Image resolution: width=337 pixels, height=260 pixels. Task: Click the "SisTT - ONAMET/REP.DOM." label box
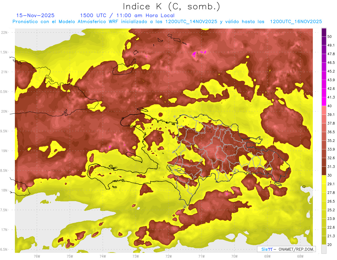286,249
